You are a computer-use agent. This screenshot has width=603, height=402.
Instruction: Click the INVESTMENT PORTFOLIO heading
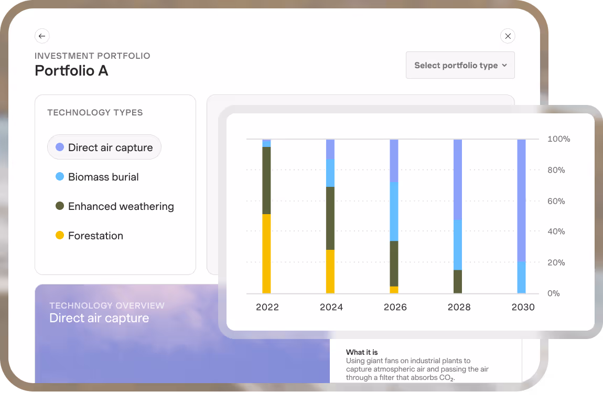pyautogui.click(x=92, y=56)
